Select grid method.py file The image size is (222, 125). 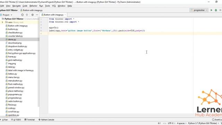pos(15,60)
